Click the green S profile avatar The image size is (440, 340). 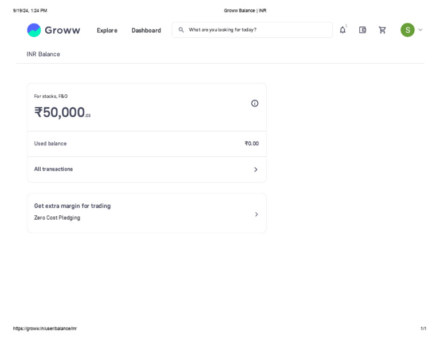click(407, 30)
